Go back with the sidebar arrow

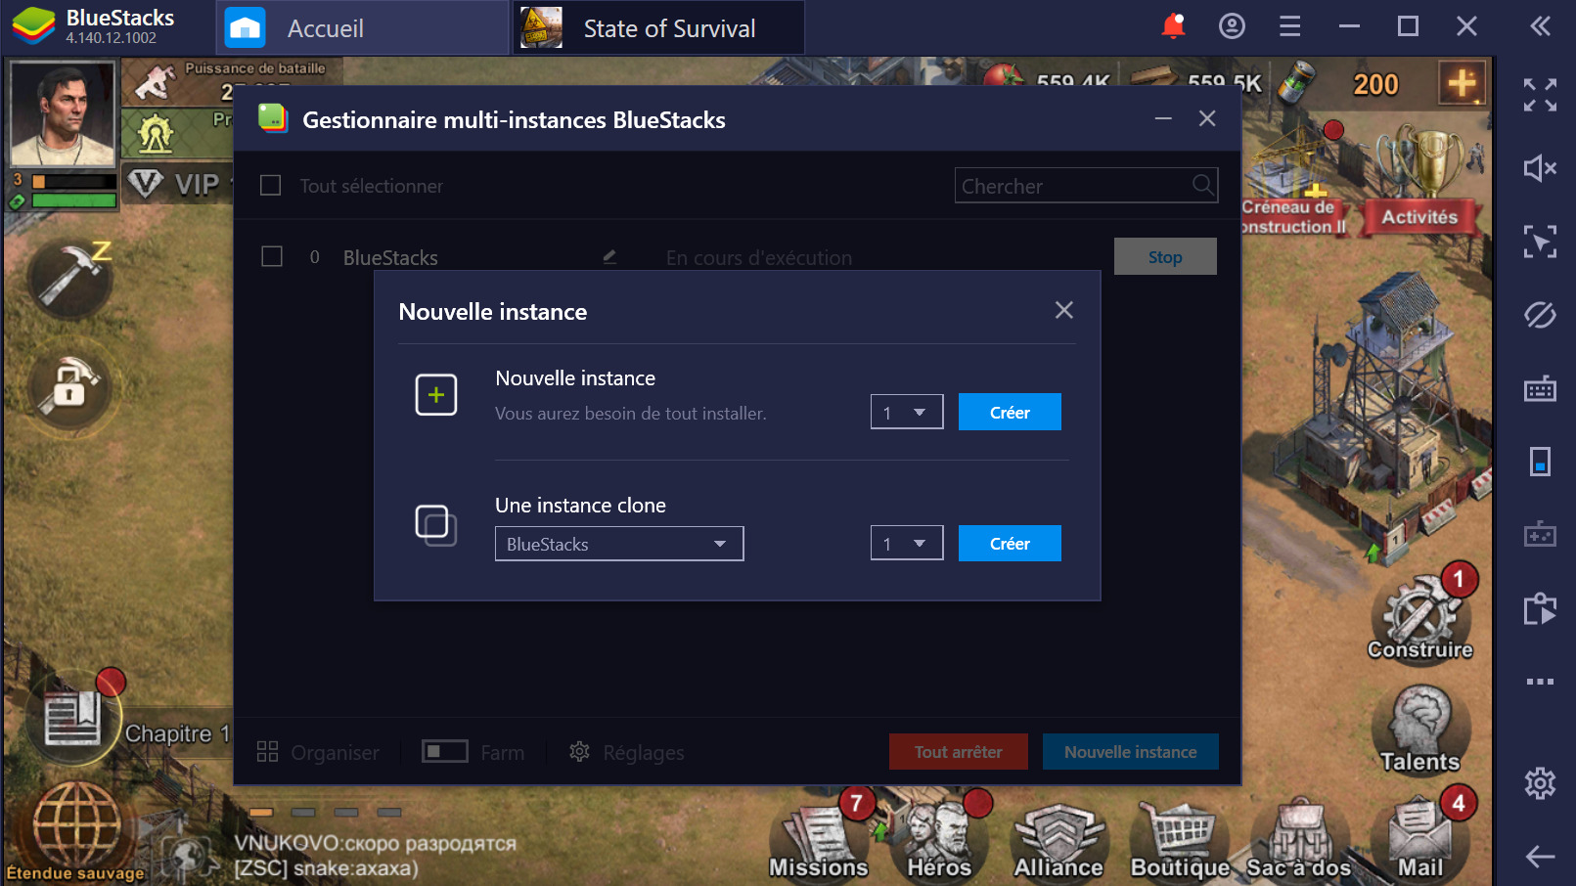1540,857
